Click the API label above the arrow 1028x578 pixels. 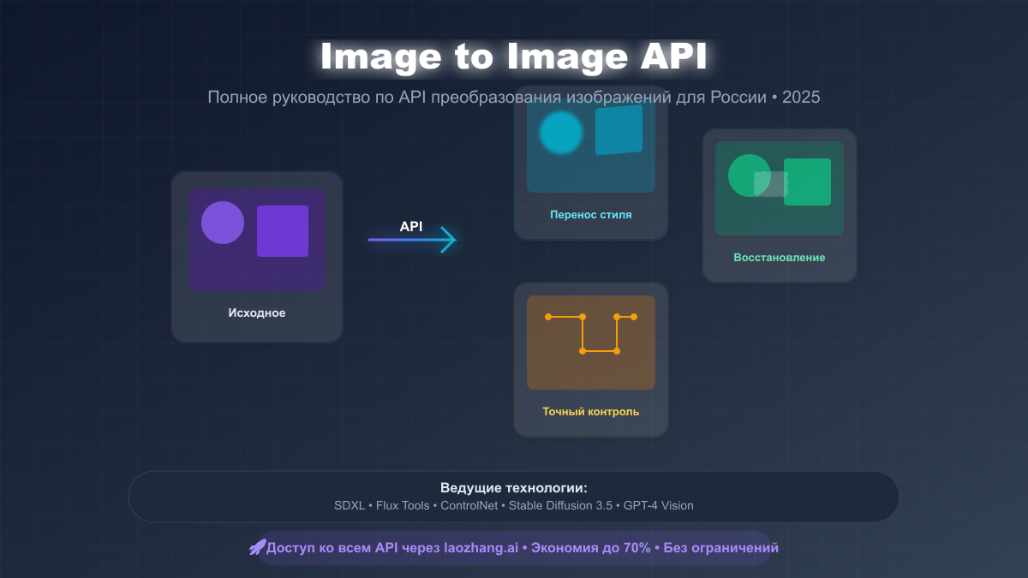click(411, 227)
